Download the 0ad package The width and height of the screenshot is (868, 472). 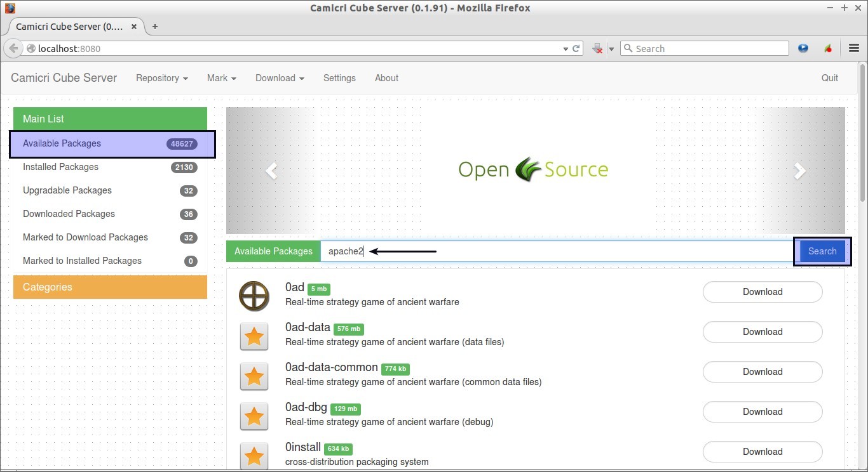point(763,292)
